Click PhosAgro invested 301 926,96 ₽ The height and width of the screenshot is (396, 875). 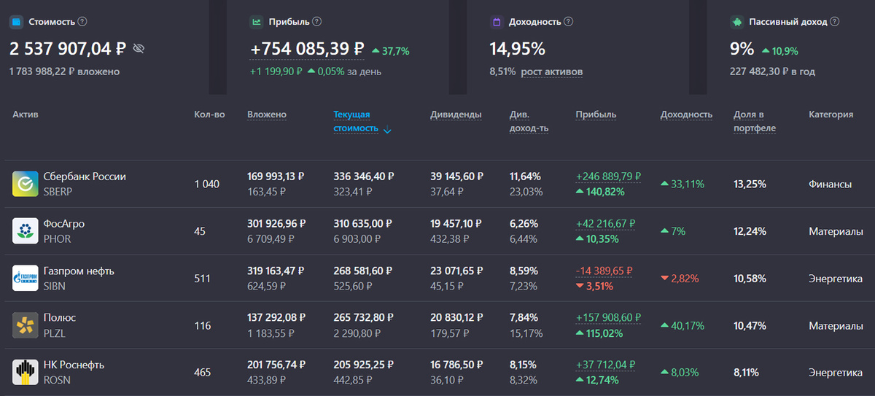click(276, 223)
